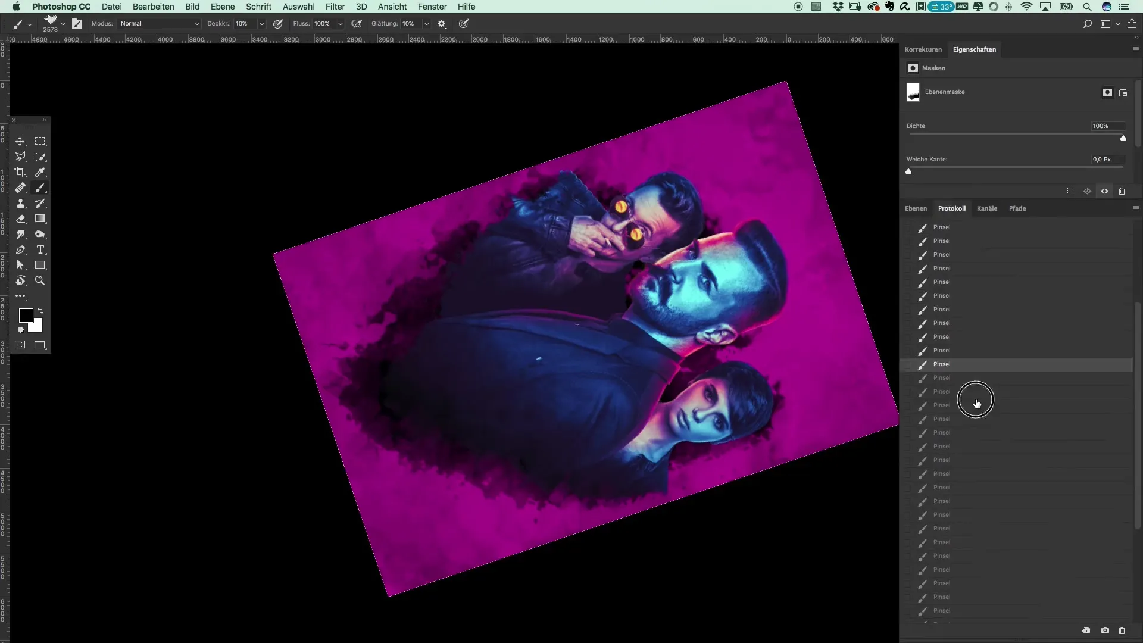The height and width of the screenshot is (643, 1143).
Task: Click the symmetry paint options icon
Action: click(464, 24)
